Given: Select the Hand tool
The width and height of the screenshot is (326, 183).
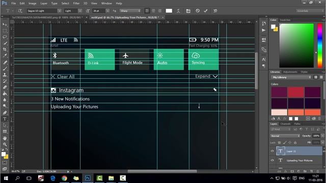Looking at the screenshot, I should pos(5,138).
